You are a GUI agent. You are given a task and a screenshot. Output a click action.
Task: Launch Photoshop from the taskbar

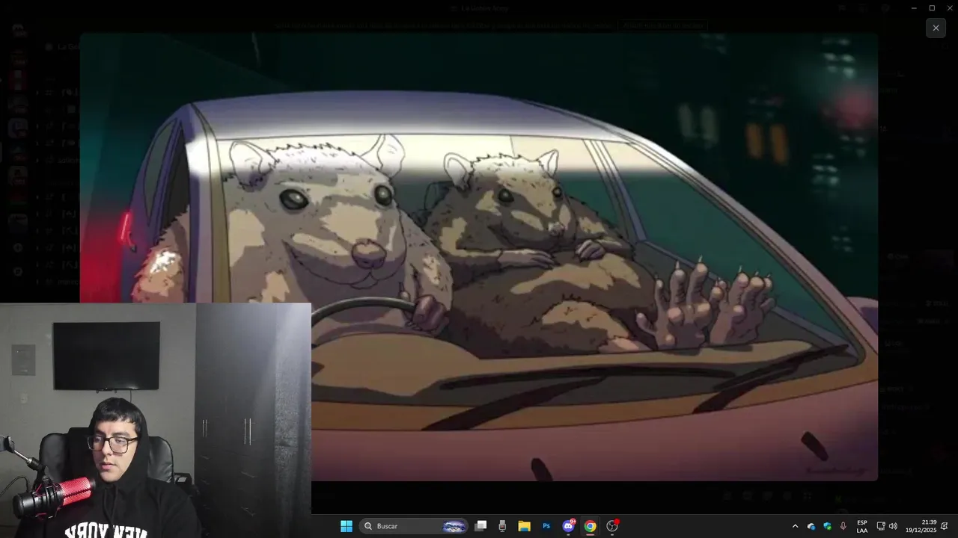pos(546,526)
